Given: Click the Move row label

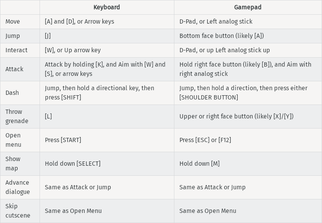Looking at the screenshot, I should (13, 22).
